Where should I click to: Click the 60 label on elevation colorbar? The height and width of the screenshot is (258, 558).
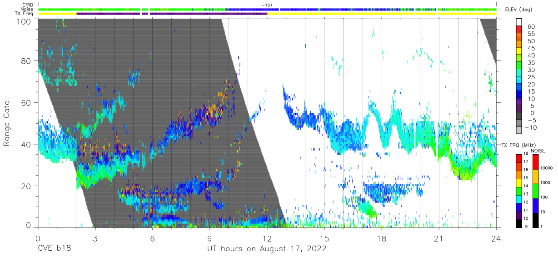[x=531, y=27]
